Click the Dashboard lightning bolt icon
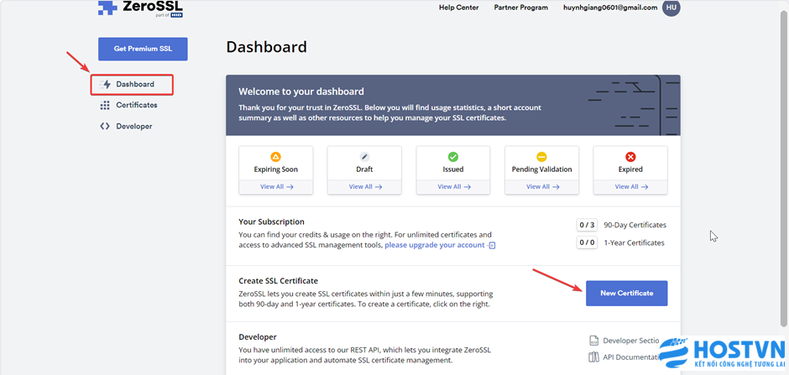Viewport: 789px width, 375px height. coord(105,85)
